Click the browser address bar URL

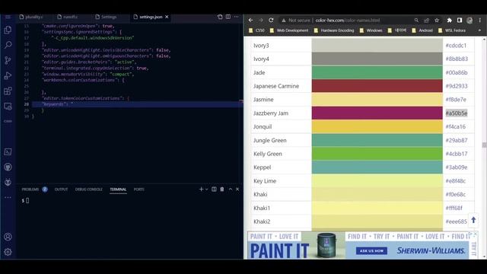[x=348, y=21]
